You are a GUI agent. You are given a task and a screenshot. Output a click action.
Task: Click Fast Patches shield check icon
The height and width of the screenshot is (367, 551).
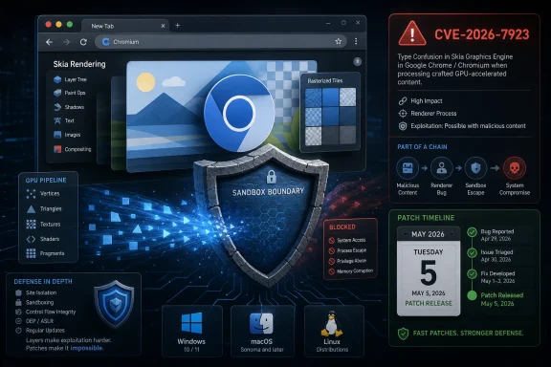pyautogui.click(x=403, y=334)
